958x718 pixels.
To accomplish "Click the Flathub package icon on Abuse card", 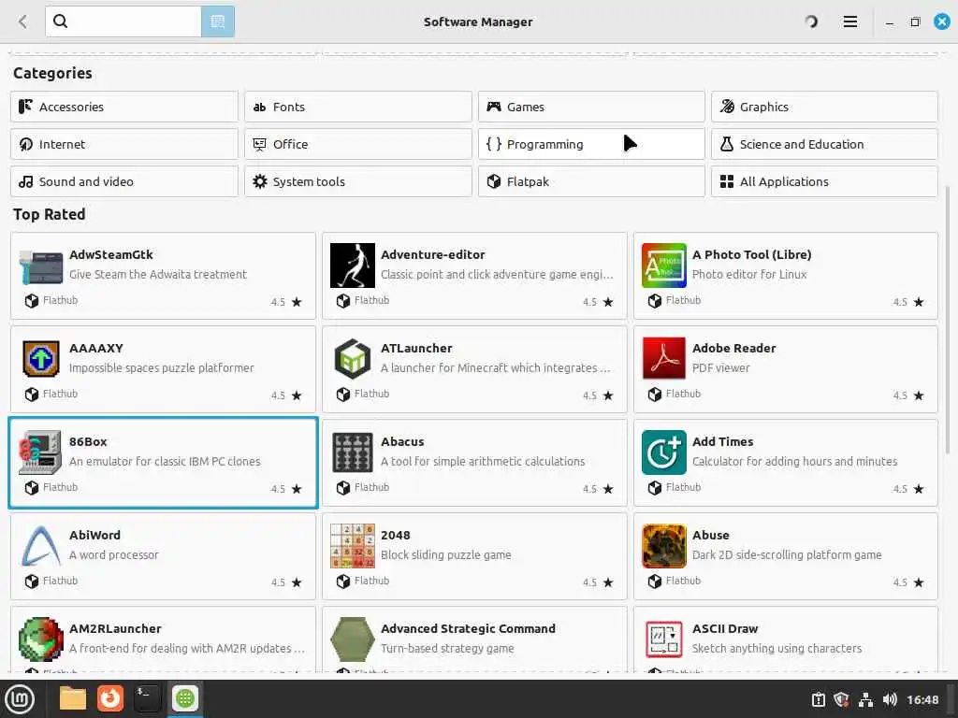I will click(654, 582).
